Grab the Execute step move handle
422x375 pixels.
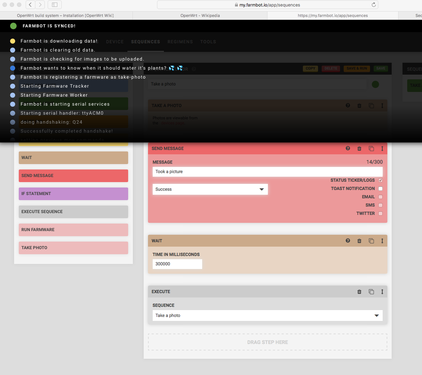point(382,292)
